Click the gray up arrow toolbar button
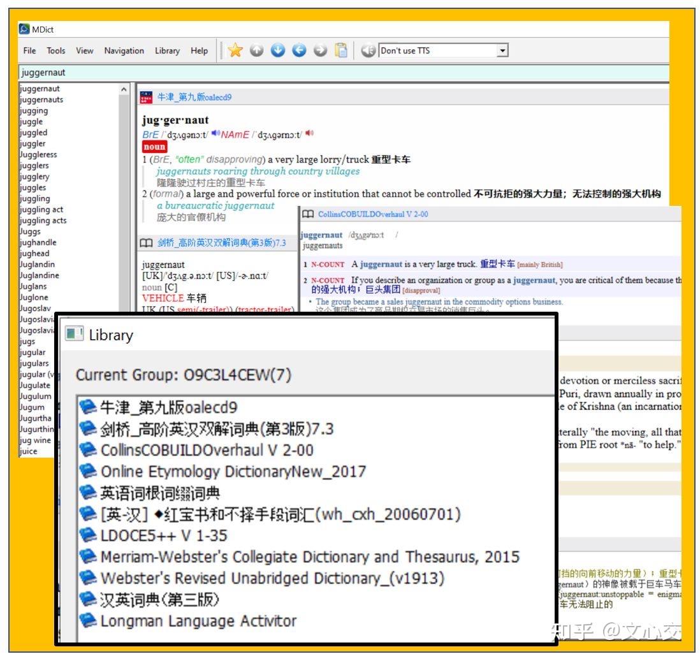700x661 pixels. [257, 50]
